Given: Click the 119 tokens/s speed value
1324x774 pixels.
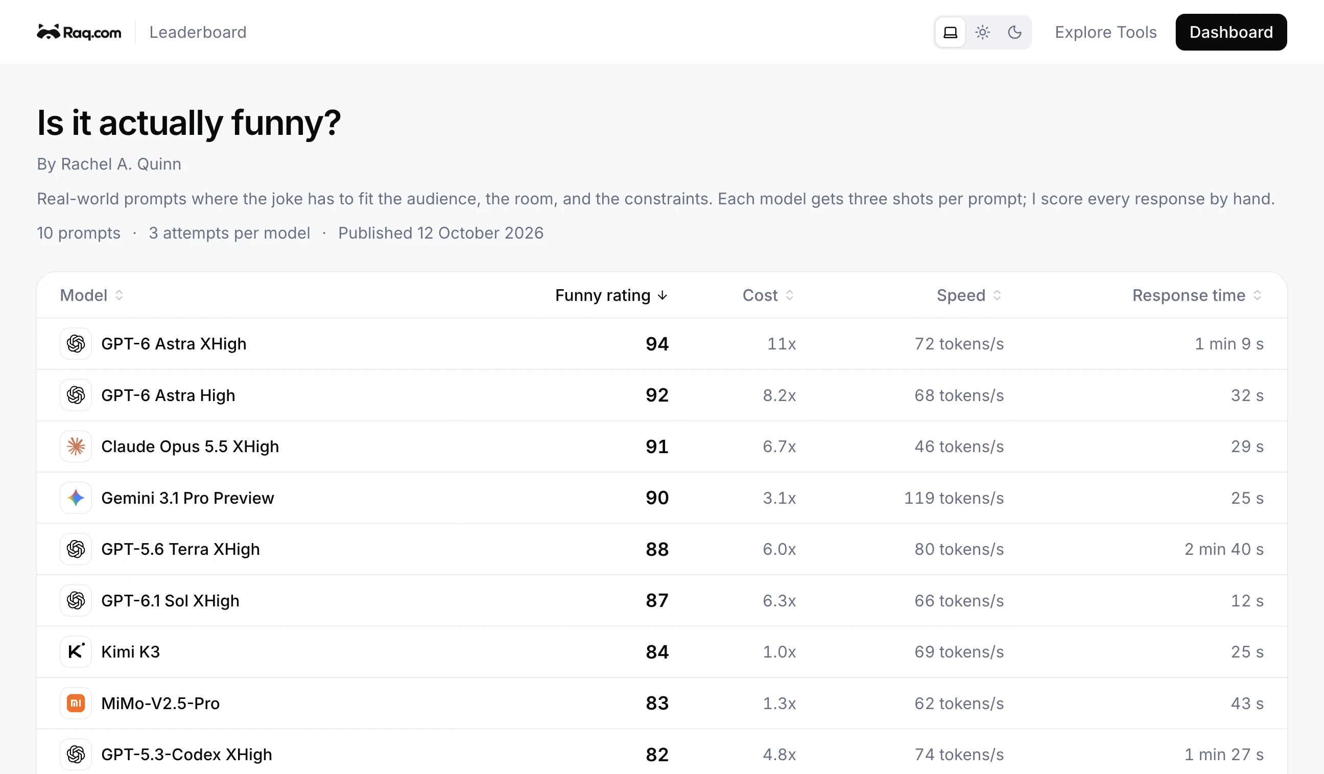Looking at the screenshot, I should click(954, 498).
